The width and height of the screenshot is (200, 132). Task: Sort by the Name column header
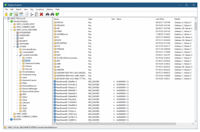click(x=70, y=19)
